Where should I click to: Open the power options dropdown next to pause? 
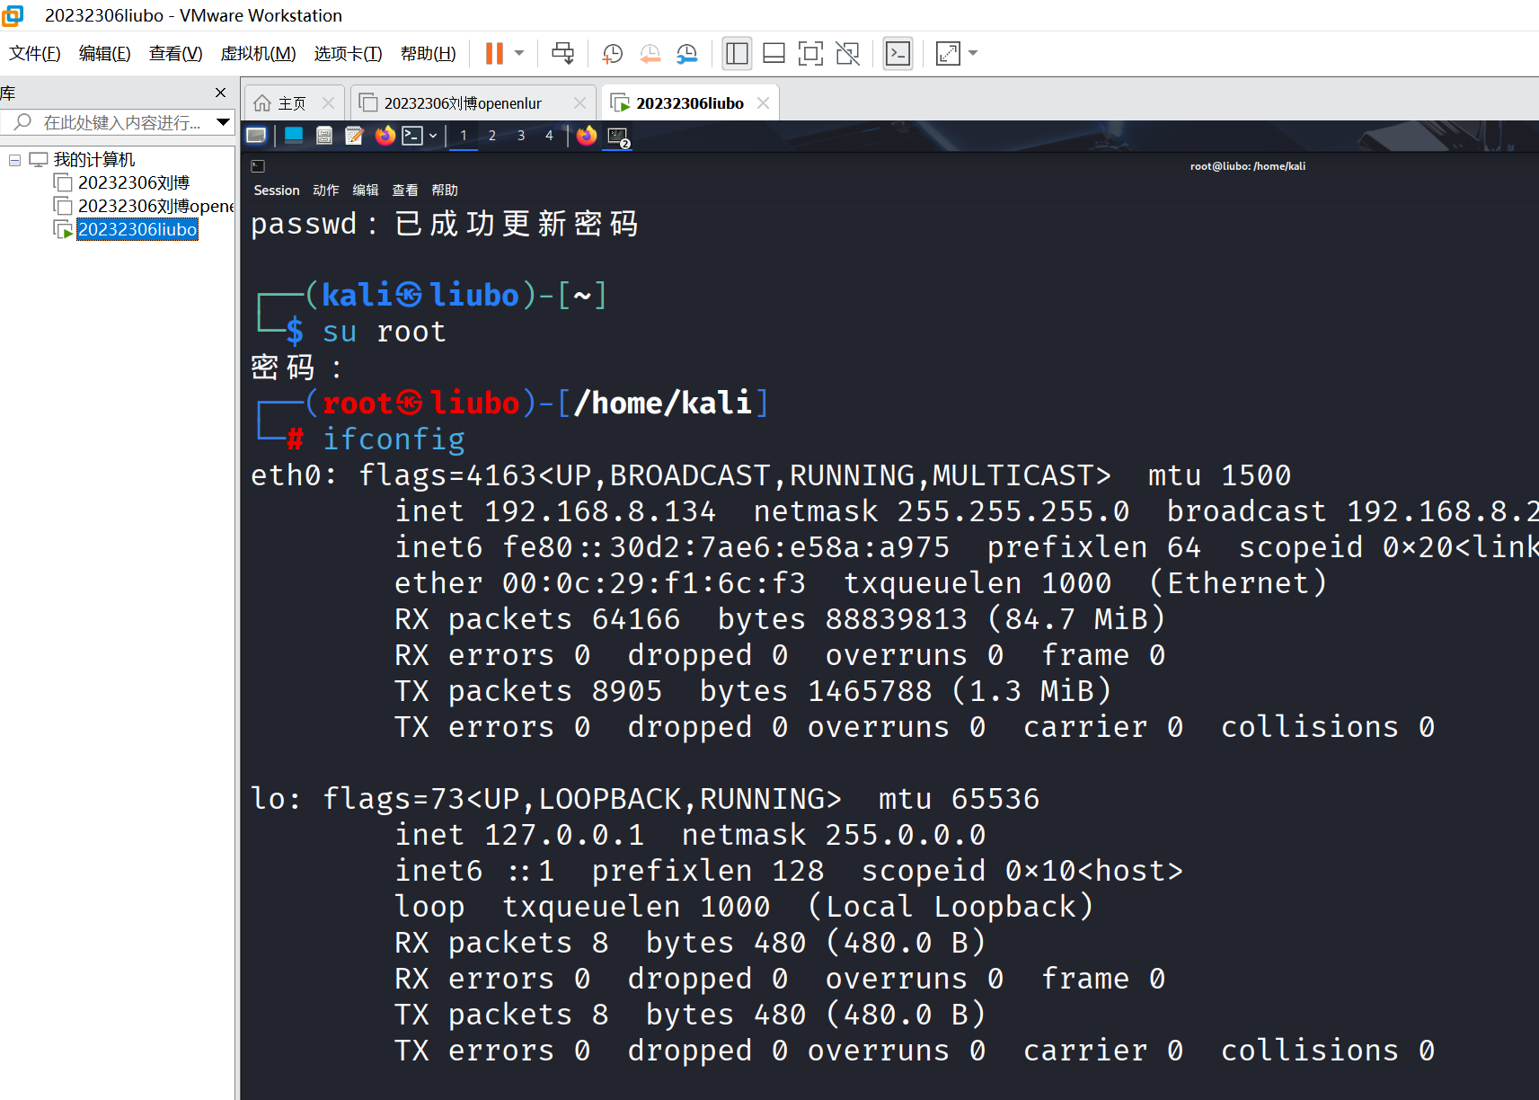point(519,54)
